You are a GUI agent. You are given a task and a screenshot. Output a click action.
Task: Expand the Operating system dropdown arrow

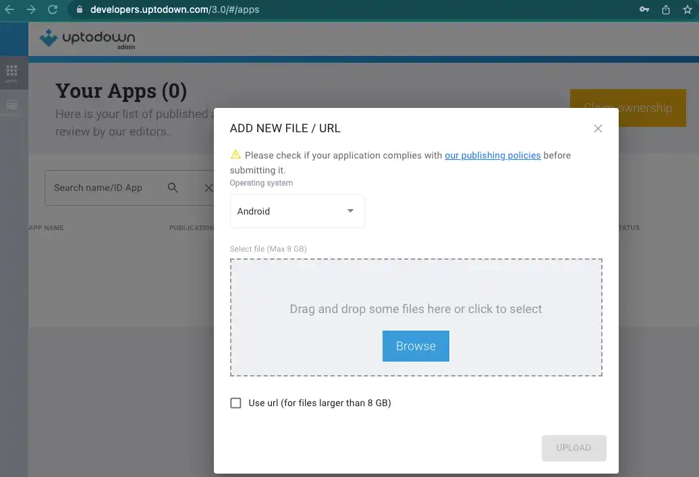click(x=350, y=211)
